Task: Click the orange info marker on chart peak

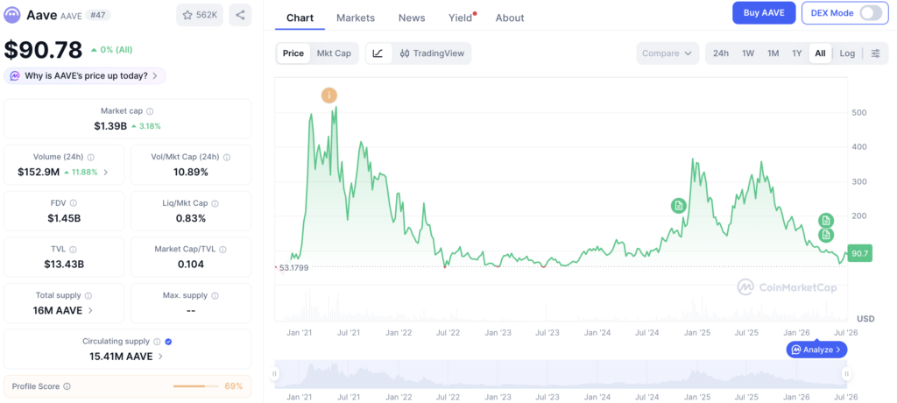Action: point(329,95)
